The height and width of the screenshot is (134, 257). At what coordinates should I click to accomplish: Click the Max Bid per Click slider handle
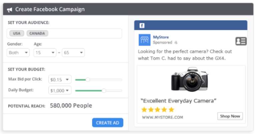coord(88,80)
